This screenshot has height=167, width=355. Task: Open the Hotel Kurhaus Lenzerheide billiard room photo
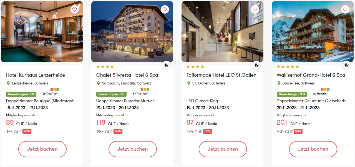(x=42, y=32)
